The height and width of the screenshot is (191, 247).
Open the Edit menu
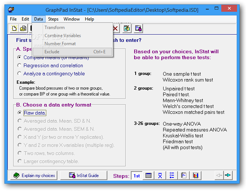(x=25, y=19)
